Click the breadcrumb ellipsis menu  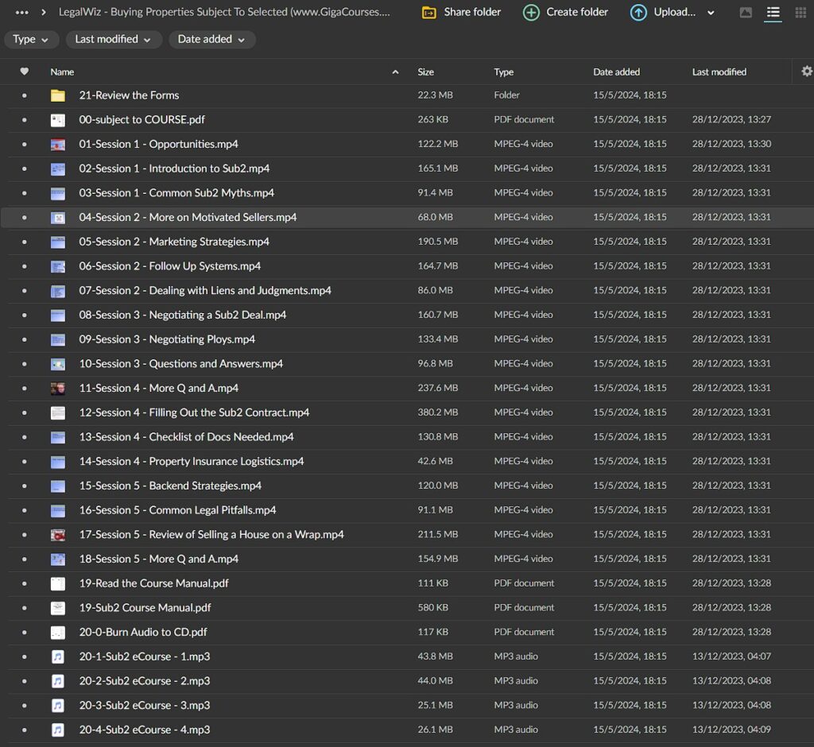coord(21,13)
